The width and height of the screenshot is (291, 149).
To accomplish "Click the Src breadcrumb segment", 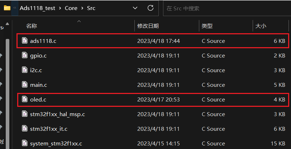I will click(x=91, y=8).
